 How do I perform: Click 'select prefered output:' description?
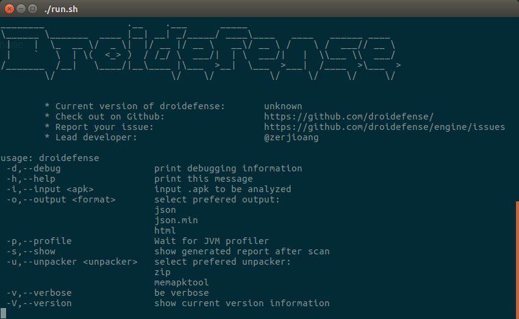click(x=217, y=199)
